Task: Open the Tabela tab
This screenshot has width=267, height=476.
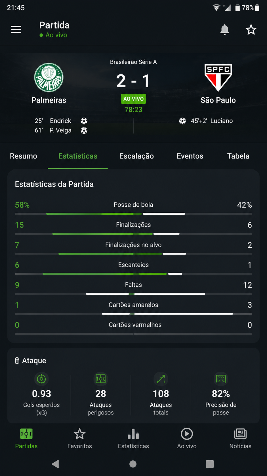Action: coord(238,156)
